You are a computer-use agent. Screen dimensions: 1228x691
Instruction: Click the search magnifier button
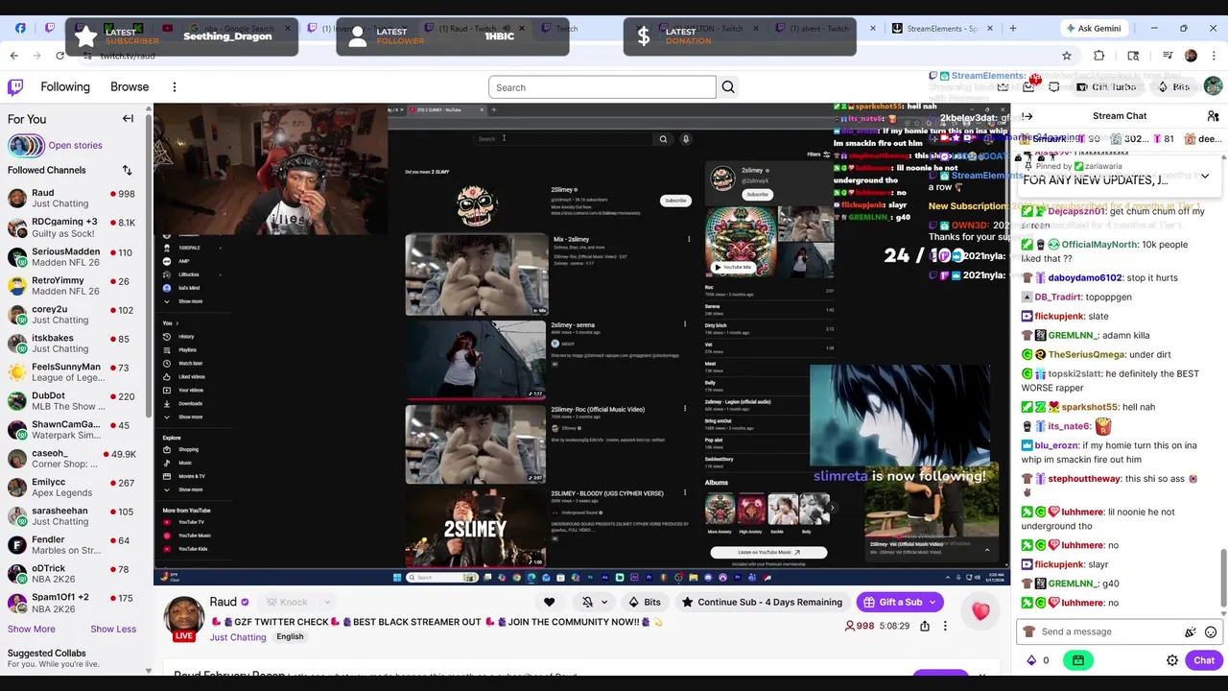click(x=728, y=87)
